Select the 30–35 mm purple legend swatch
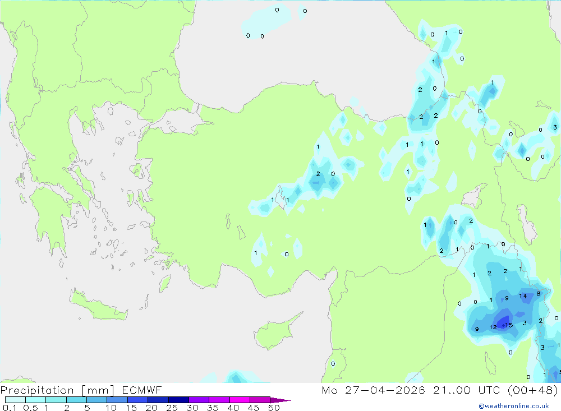The height and width of the screenshot is (411, 561). [199, 400]
